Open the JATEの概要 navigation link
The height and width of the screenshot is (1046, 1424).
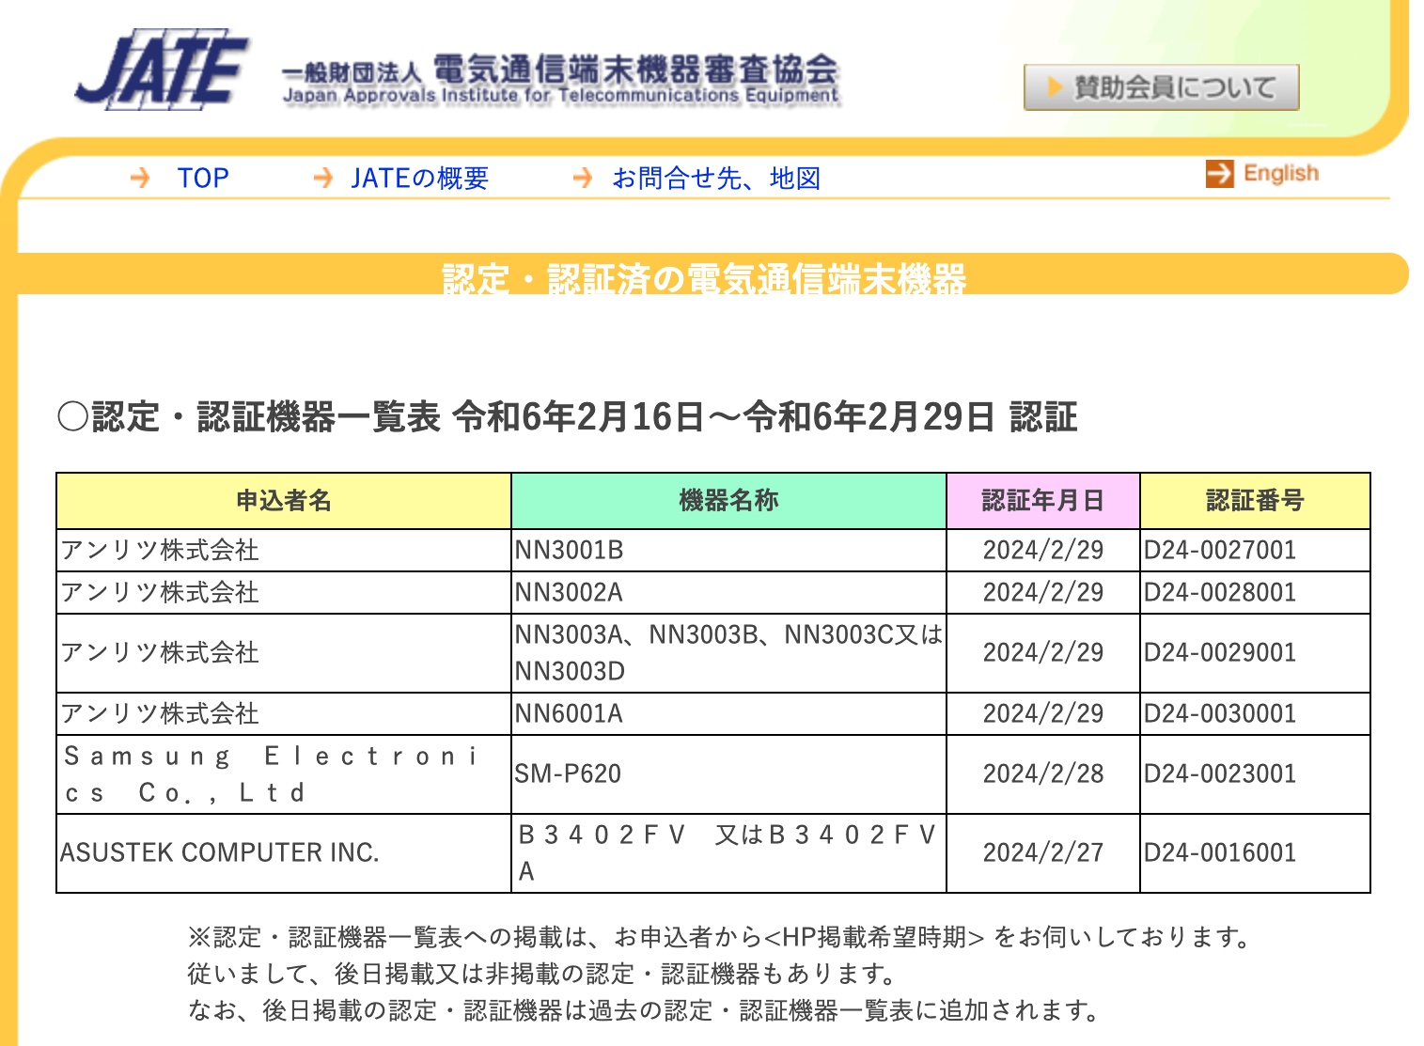tap(420, 178)
